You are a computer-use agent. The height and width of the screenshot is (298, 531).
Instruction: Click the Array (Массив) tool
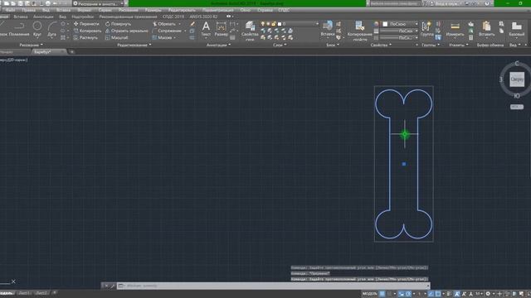click(163, 37)
